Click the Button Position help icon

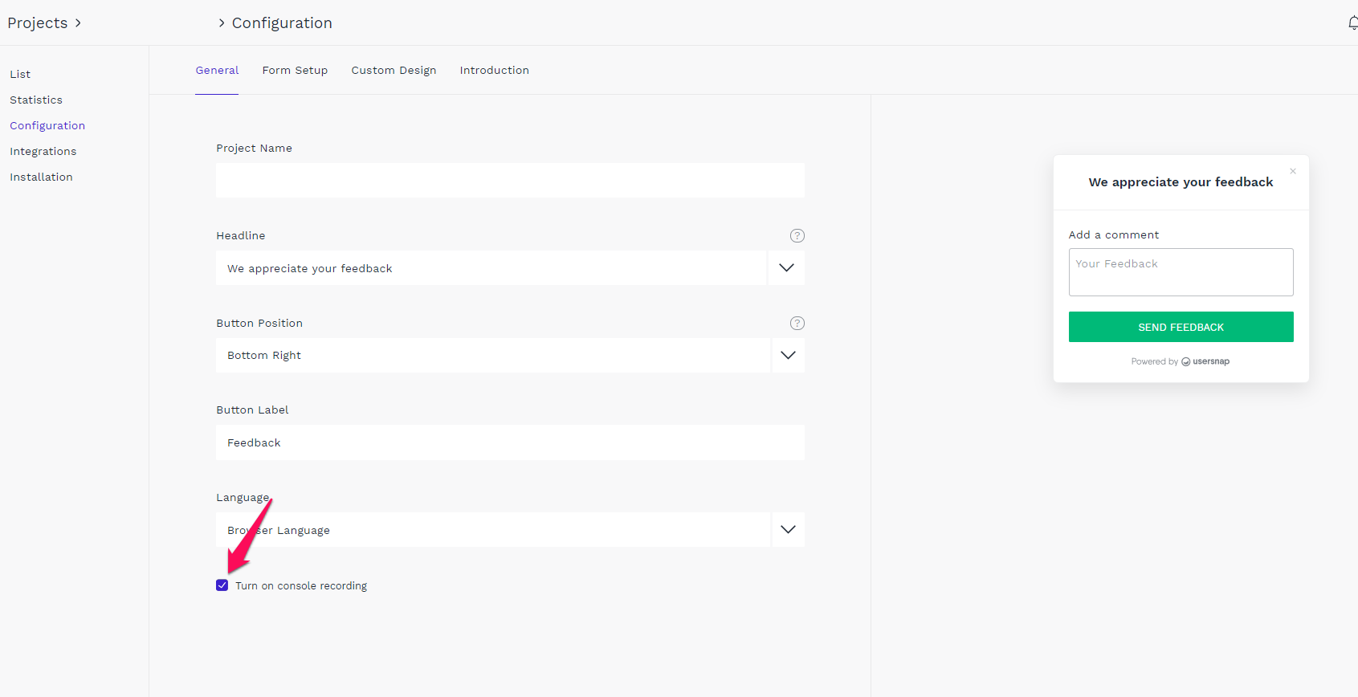point(797,323)
